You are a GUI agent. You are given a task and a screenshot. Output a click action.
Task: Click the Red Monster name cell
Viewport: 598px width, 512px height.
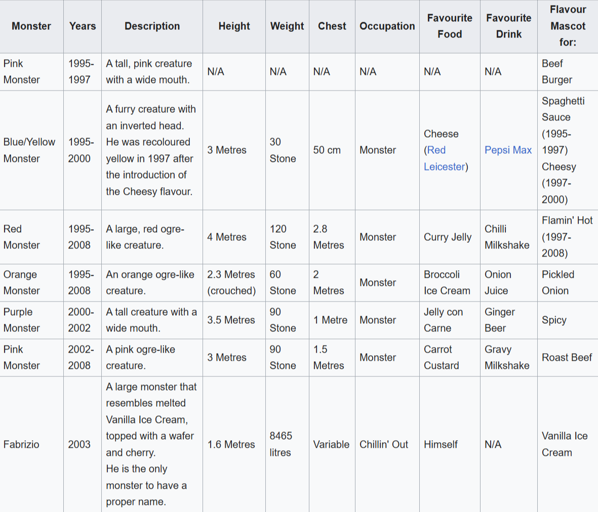point(32,237)
